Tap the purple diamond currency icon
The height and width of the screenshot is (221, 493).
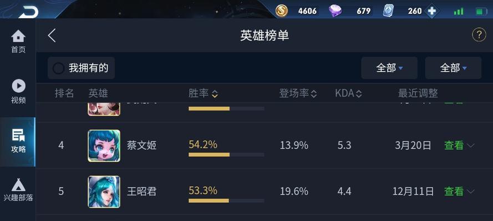[335, 11]
